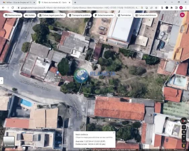Go forward using the browser forward arrow

(8, 8)
